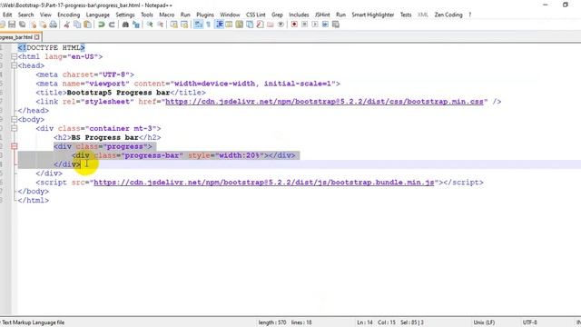The height and width of the screenshot is (327, 581).
Task: Toggle the Document Map icon
Action: [240, 25]
